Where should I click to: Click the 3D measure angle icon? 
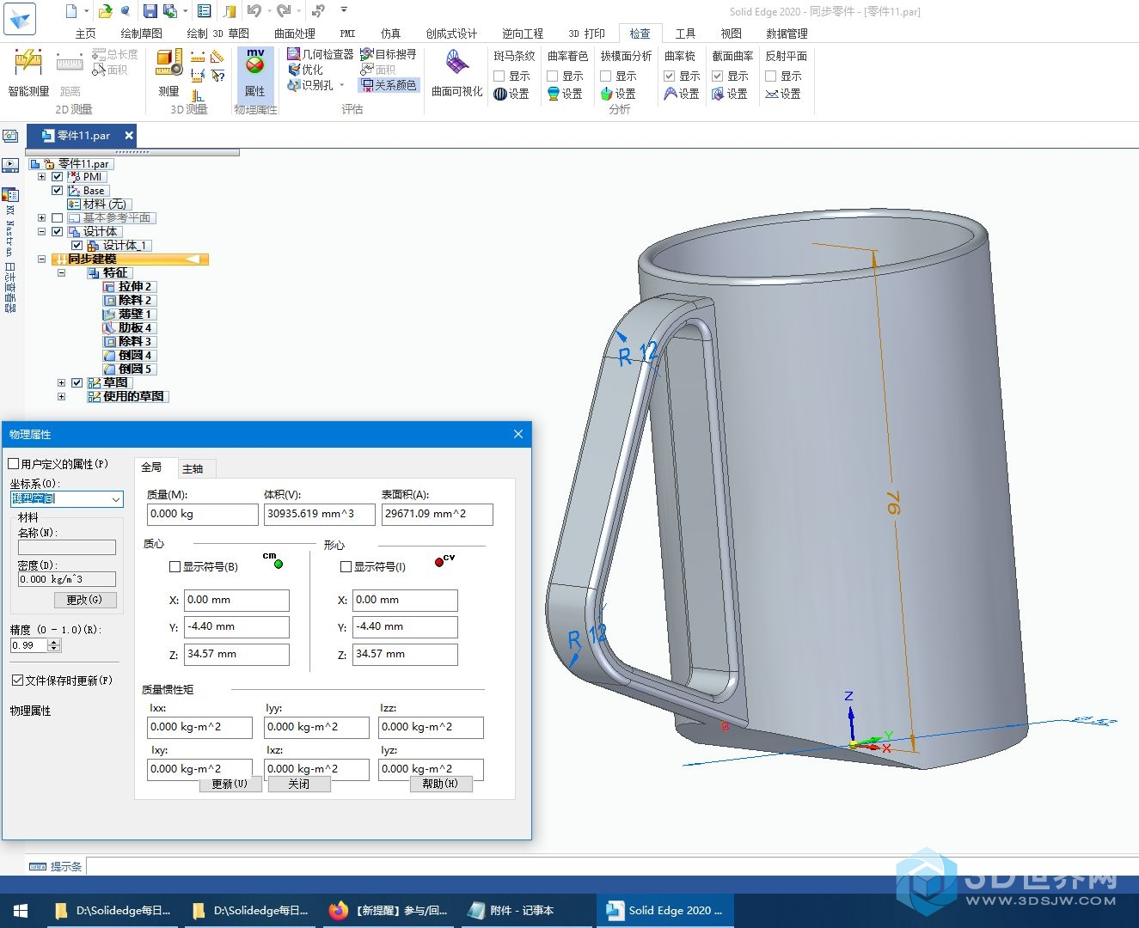click(217, 57)
